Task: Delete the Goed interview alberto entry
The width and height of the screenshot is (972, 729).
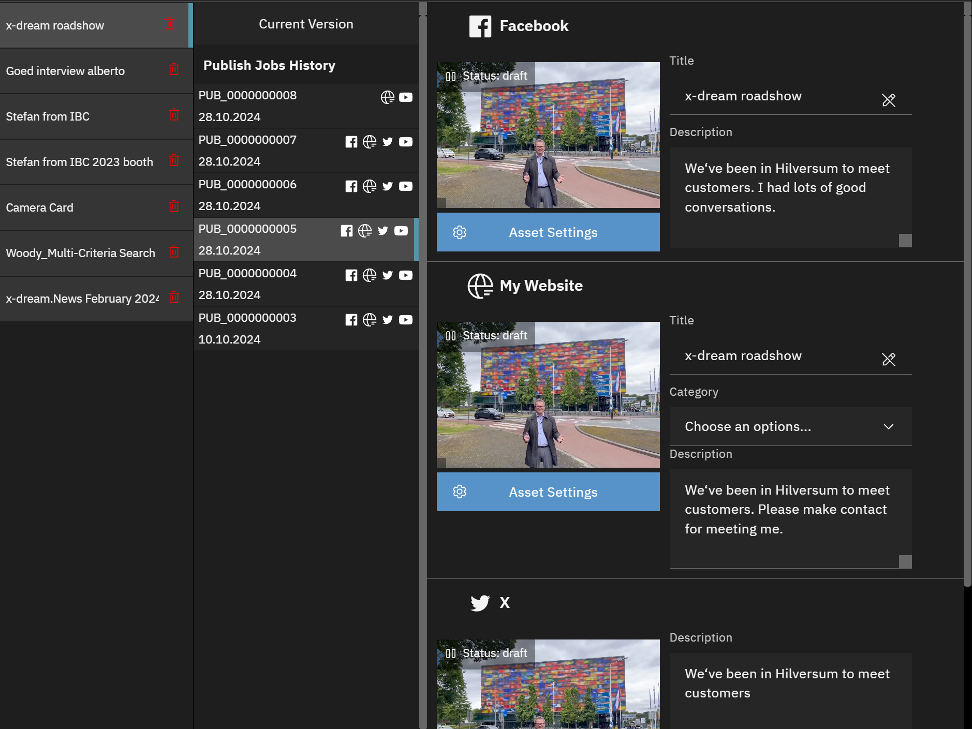Action: (174, 69)
